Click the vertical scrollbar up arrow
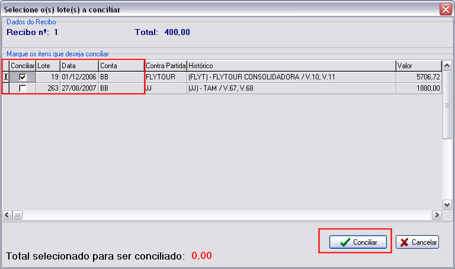The height and width of the screenshot is (269, 455). 447,66
